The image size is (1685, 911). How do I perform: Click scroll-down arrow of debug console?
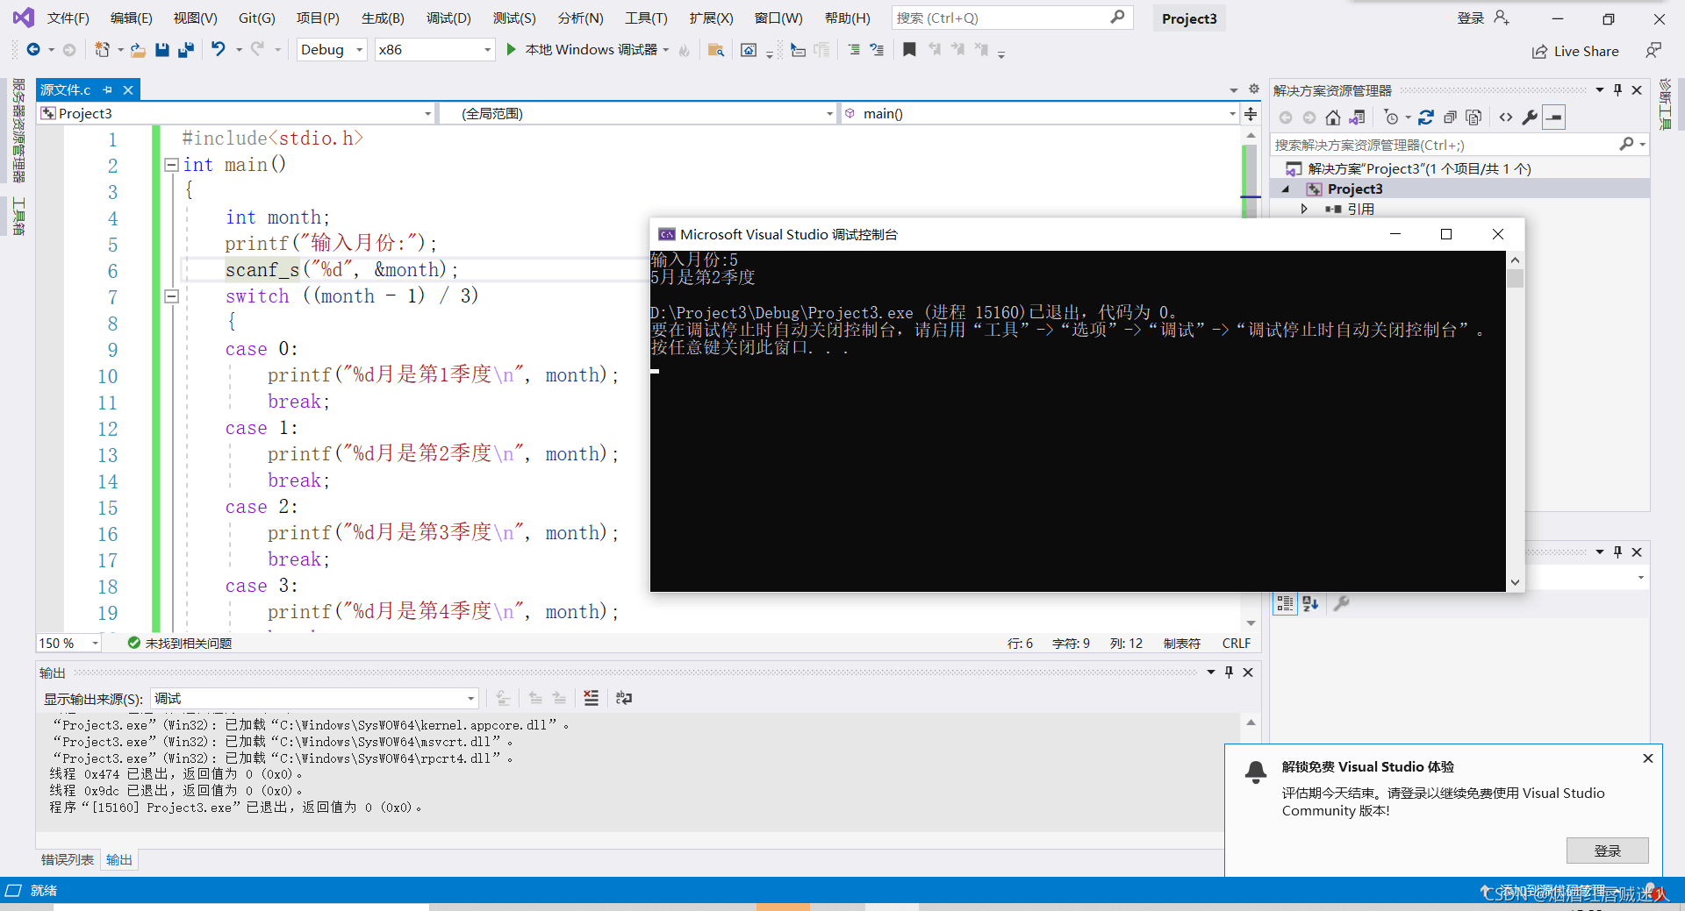click(x=1515, y=582)
